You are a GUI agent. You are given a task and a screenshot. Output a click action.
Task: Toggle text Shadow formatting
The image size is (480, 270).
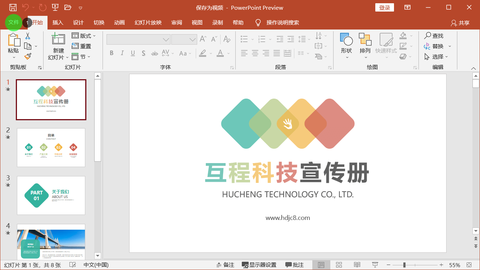point(144,53)
